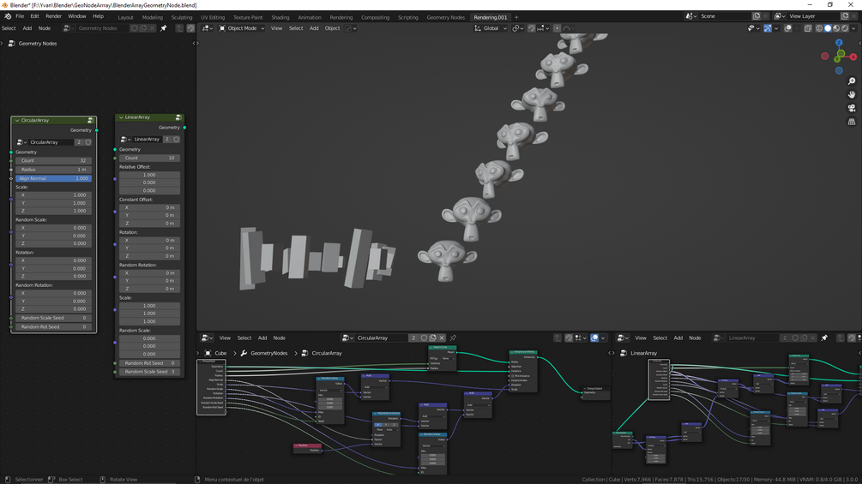
Task: Click the red X axis on navigation gizmo
Action: pyautogui.click(x=853, y=57)
